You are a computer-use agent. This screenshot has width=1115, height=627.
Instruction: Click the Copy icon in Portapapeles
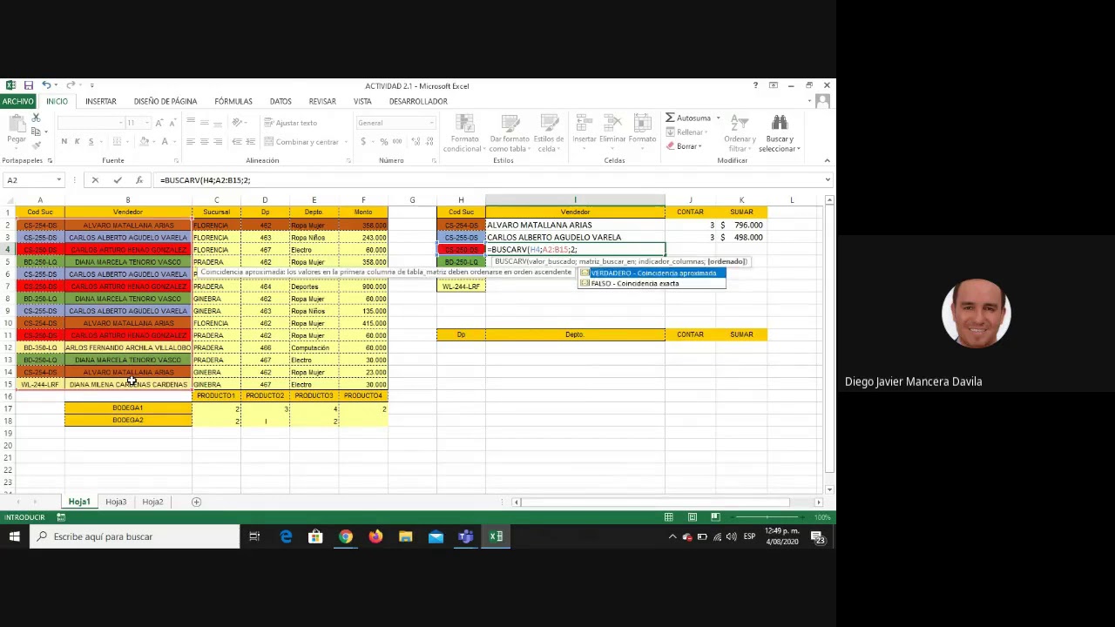click(36, 131)
